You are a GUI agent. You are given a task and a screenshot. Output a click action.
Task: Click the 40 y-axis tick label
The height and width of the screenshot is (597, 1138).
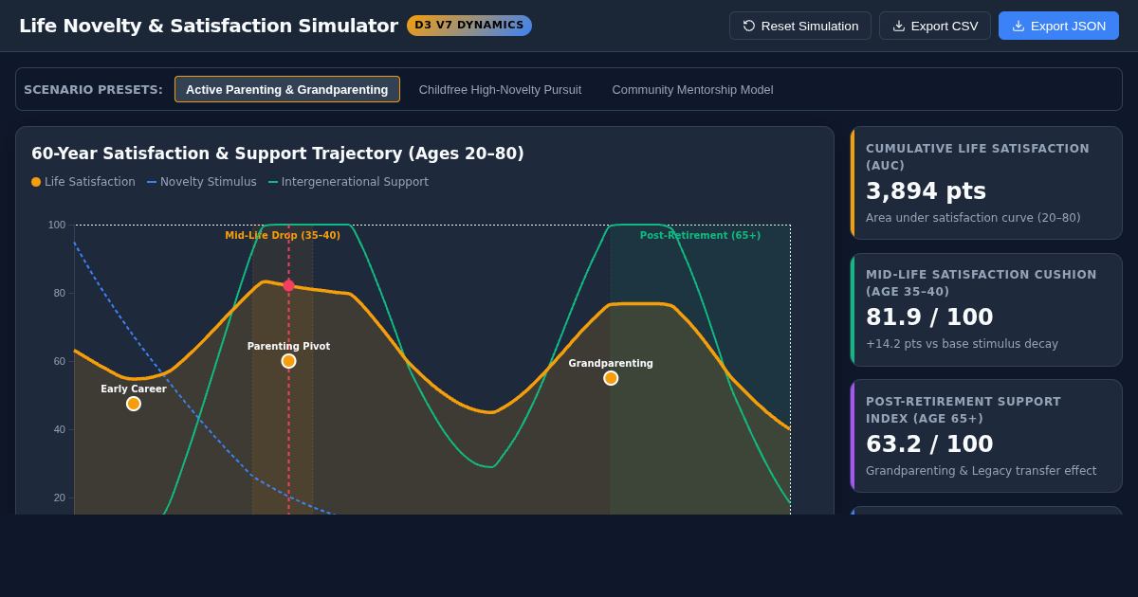60,429
